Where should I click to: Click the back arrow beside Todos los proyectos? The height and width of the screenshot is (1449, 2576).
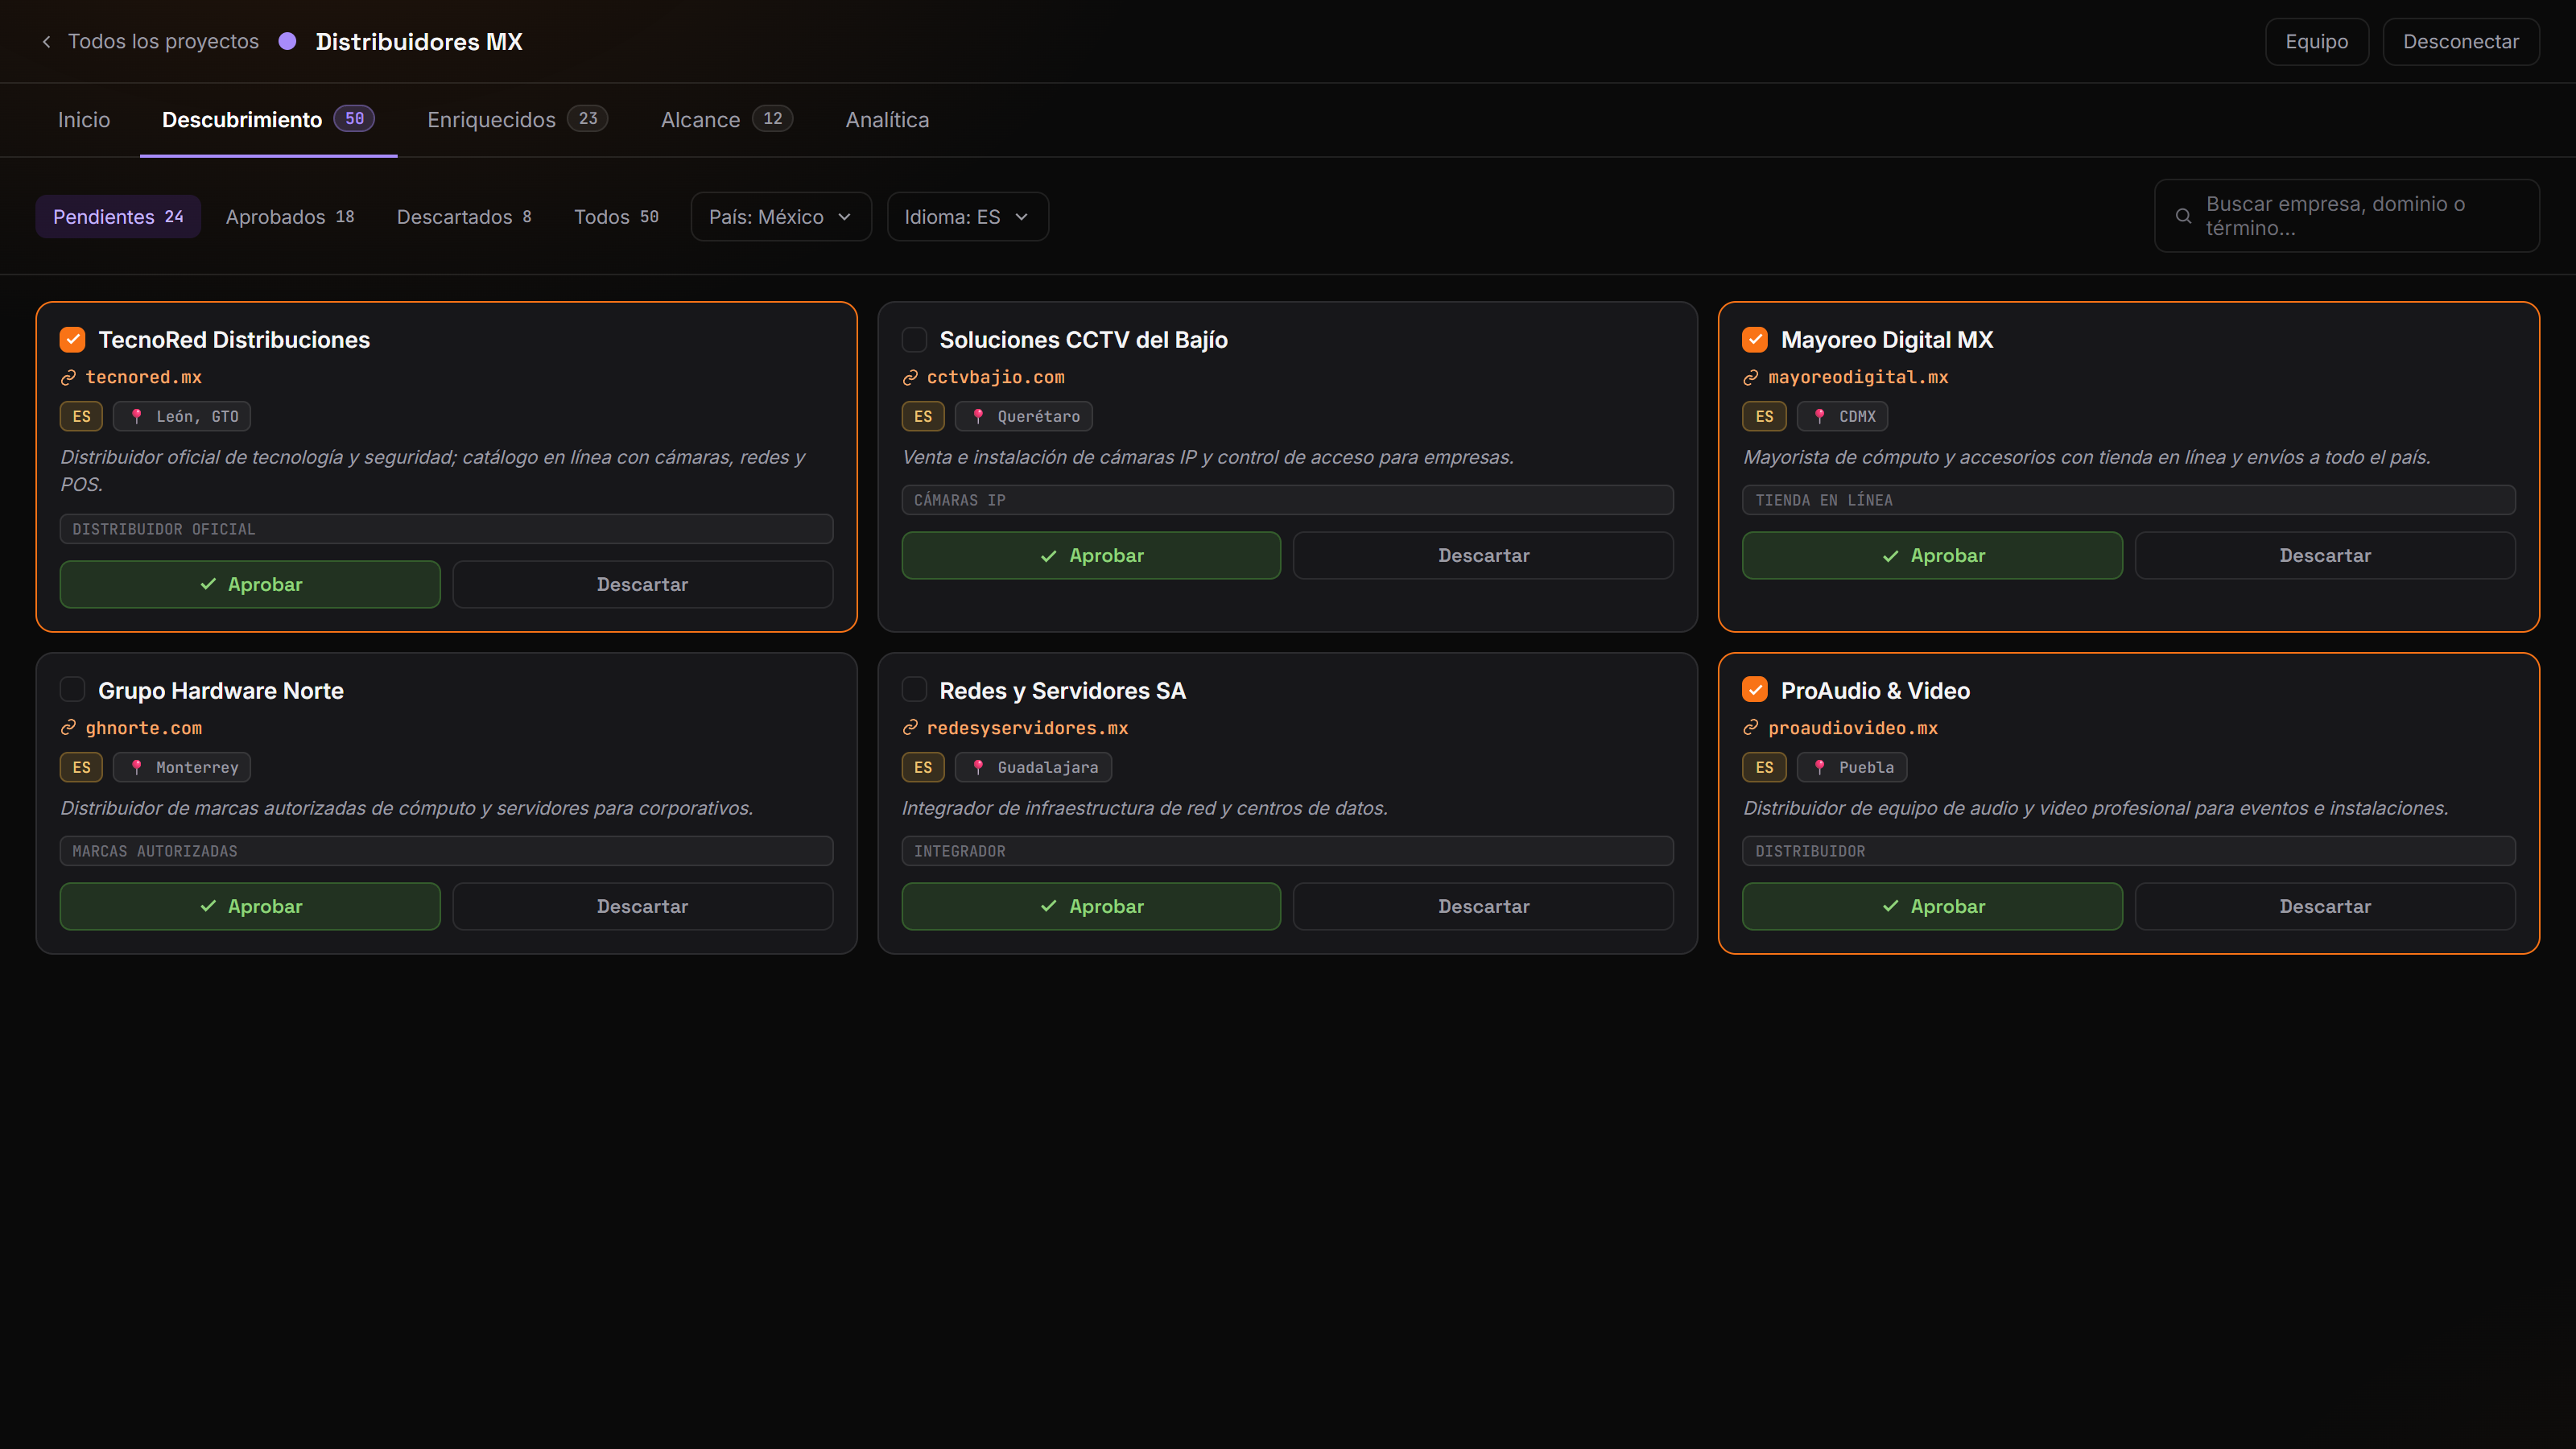(46, 42)
